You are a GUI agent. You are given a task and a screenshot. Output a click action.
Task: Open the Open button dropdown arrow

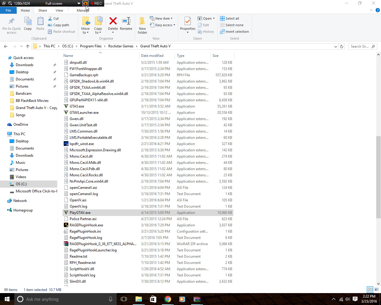click(214, 18)
